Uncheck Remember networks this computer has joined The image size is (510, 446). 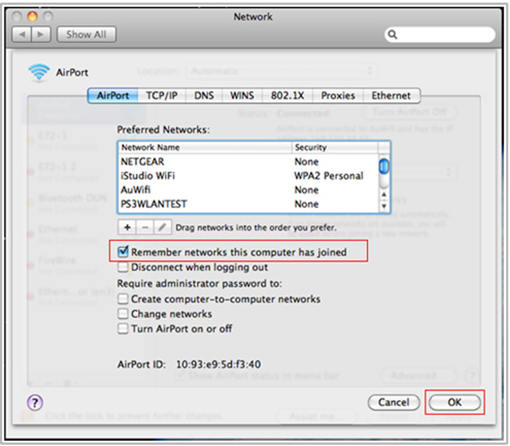(123, 252)
